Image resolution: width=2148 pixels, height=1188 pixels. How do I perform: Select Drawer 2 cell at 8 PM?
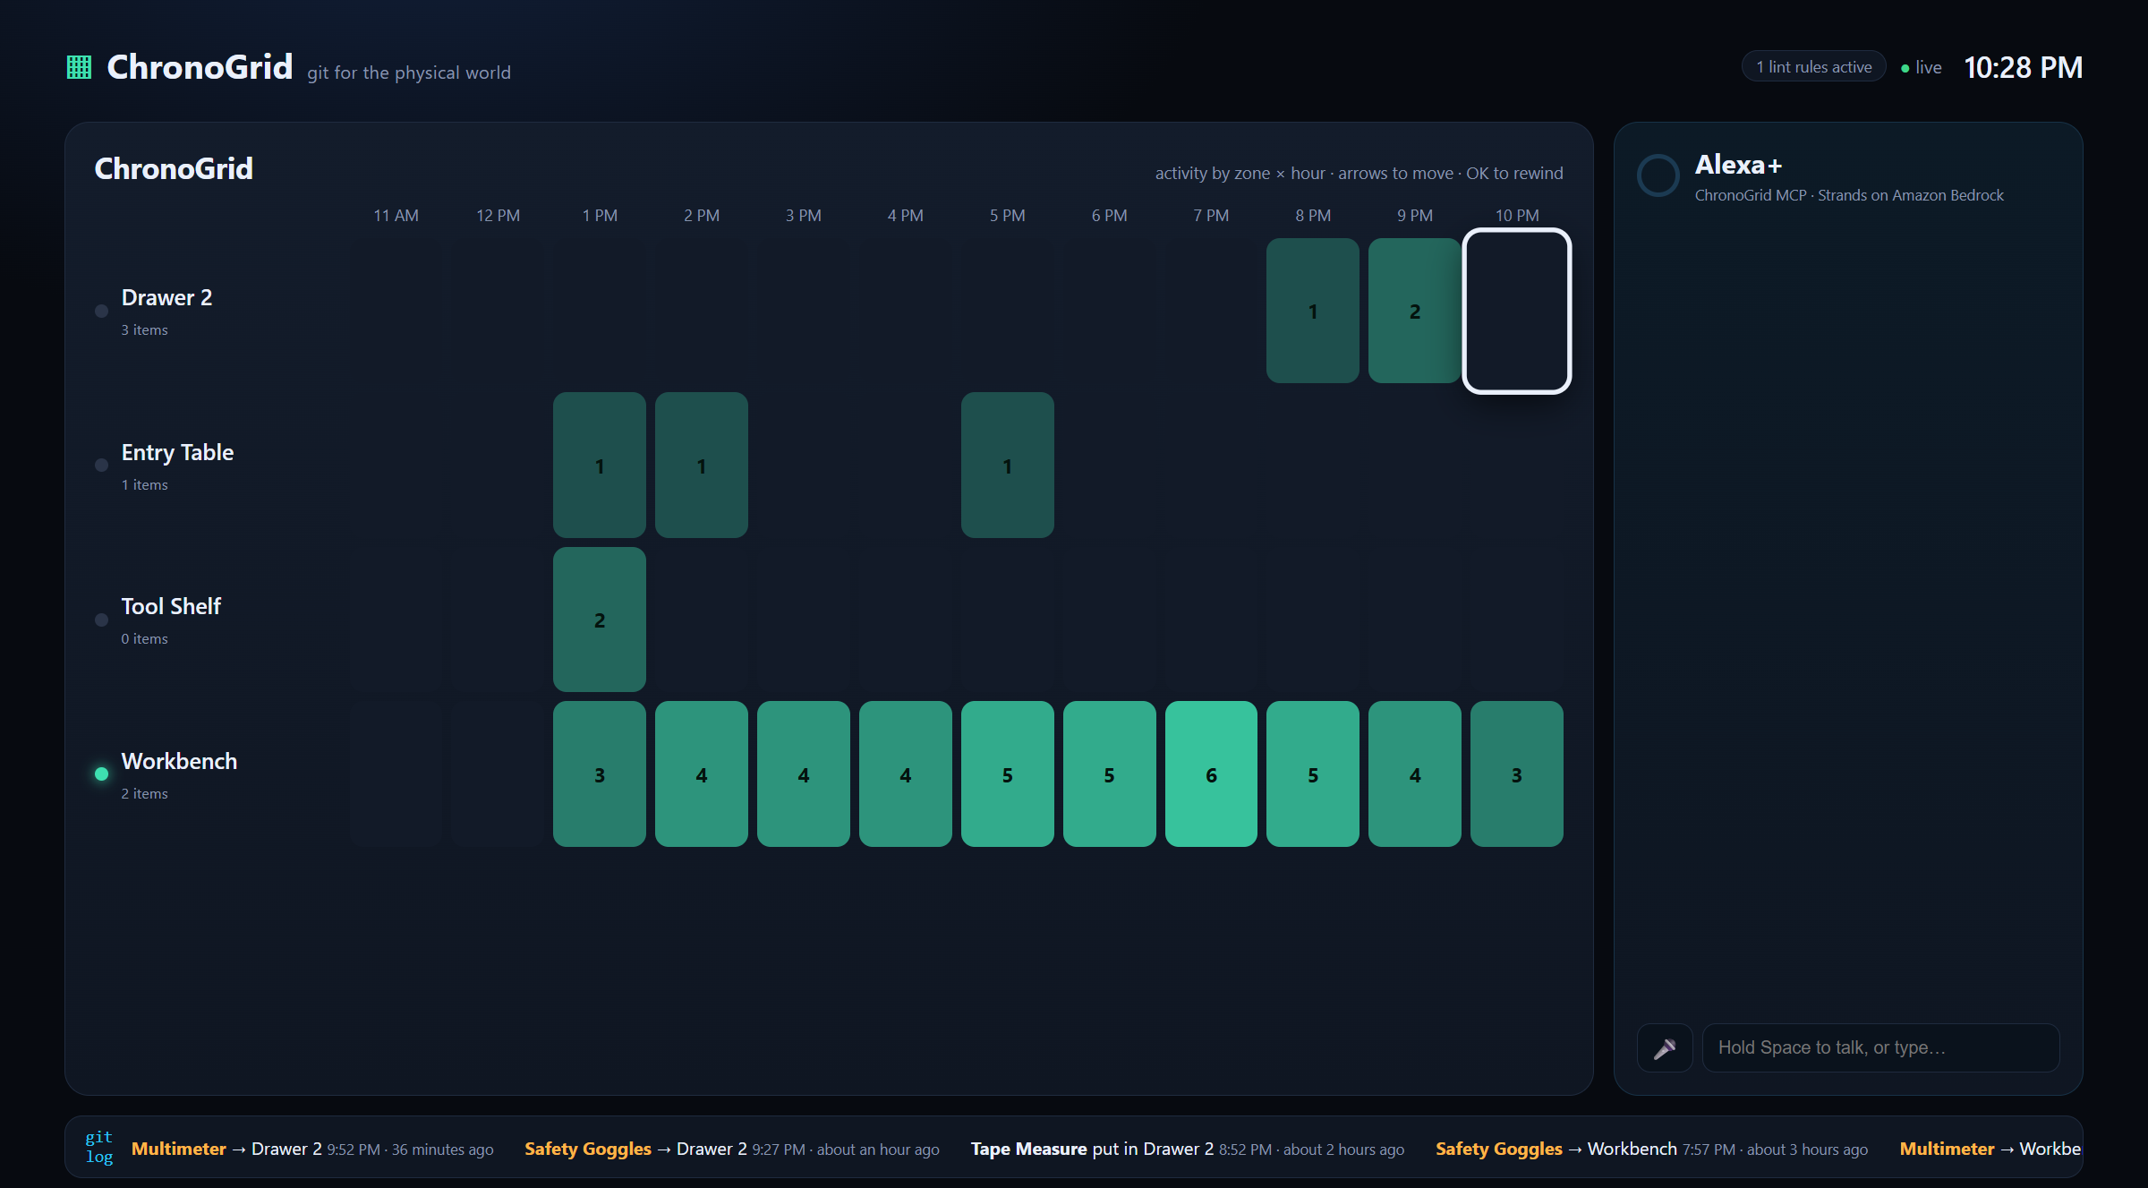tap(1313, 311)
